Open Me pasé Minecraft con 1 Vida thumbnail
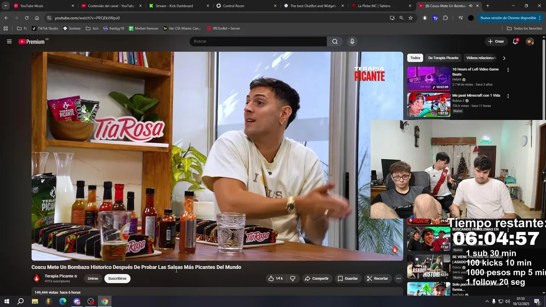Viewport: 546px width, 307px height. point(428,104)
